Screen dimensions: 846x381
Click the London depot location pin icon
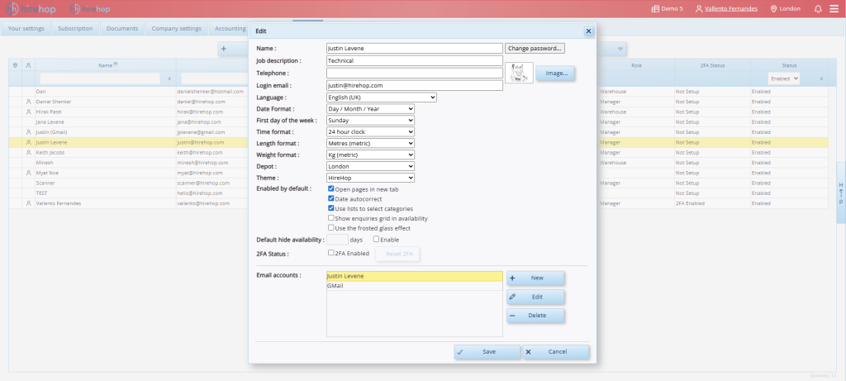coord(773,8)
